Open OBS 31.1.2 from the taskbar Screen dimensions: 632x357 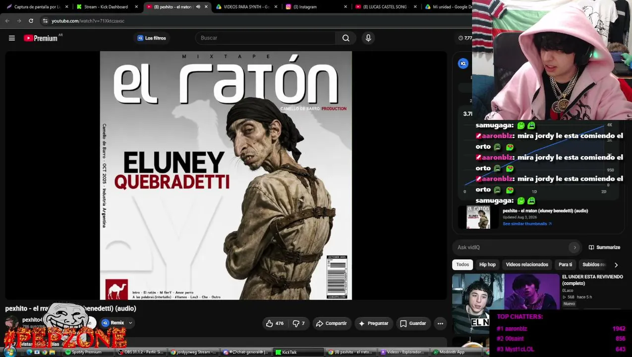click(141, 352)
